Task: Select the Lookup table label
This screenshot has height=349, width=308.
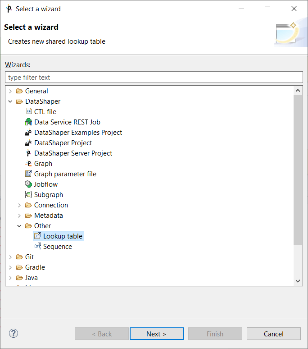Action: tap(63, 236)
